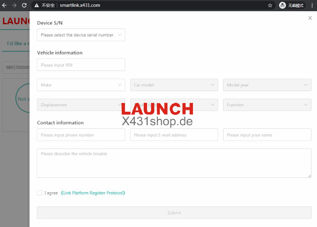Click the browser back arrow
The image size is (317, 227).
click(x=5, y=6)
